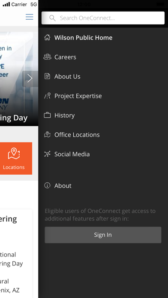Click the search magnifier icon

point(52,18)
